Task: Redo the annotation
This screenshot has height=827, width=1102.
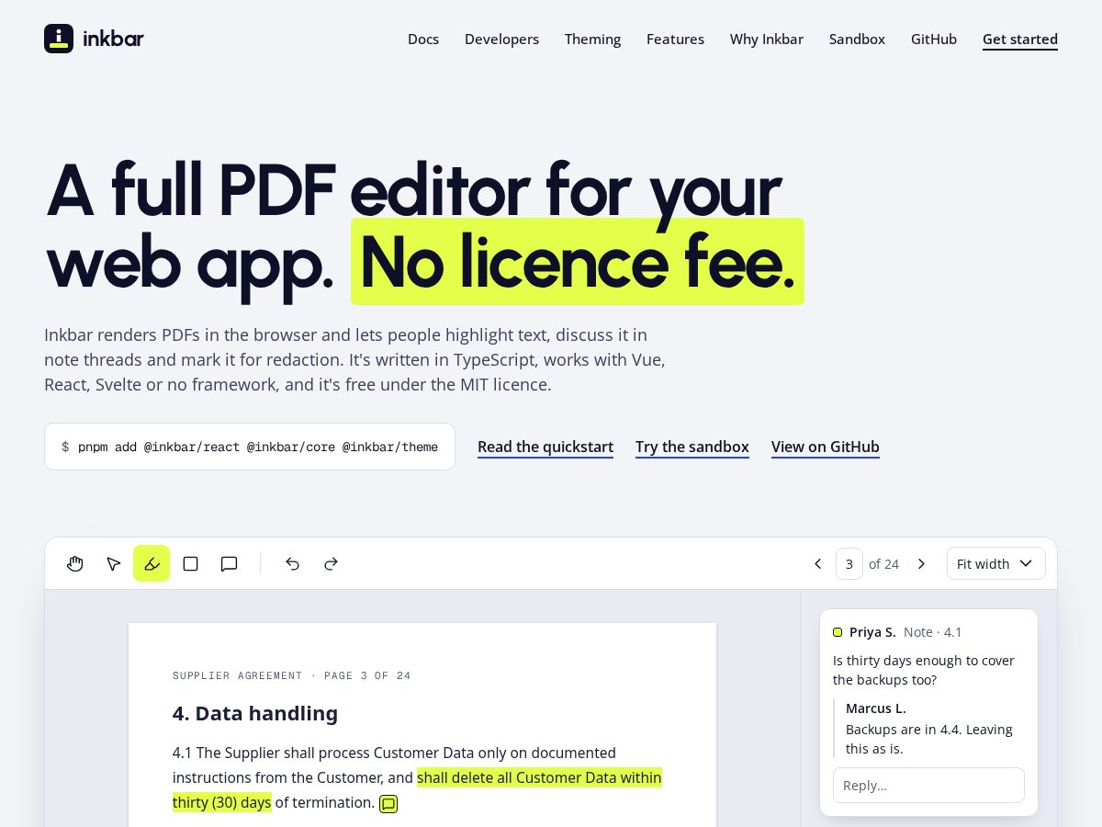Action: pos(332,563)
